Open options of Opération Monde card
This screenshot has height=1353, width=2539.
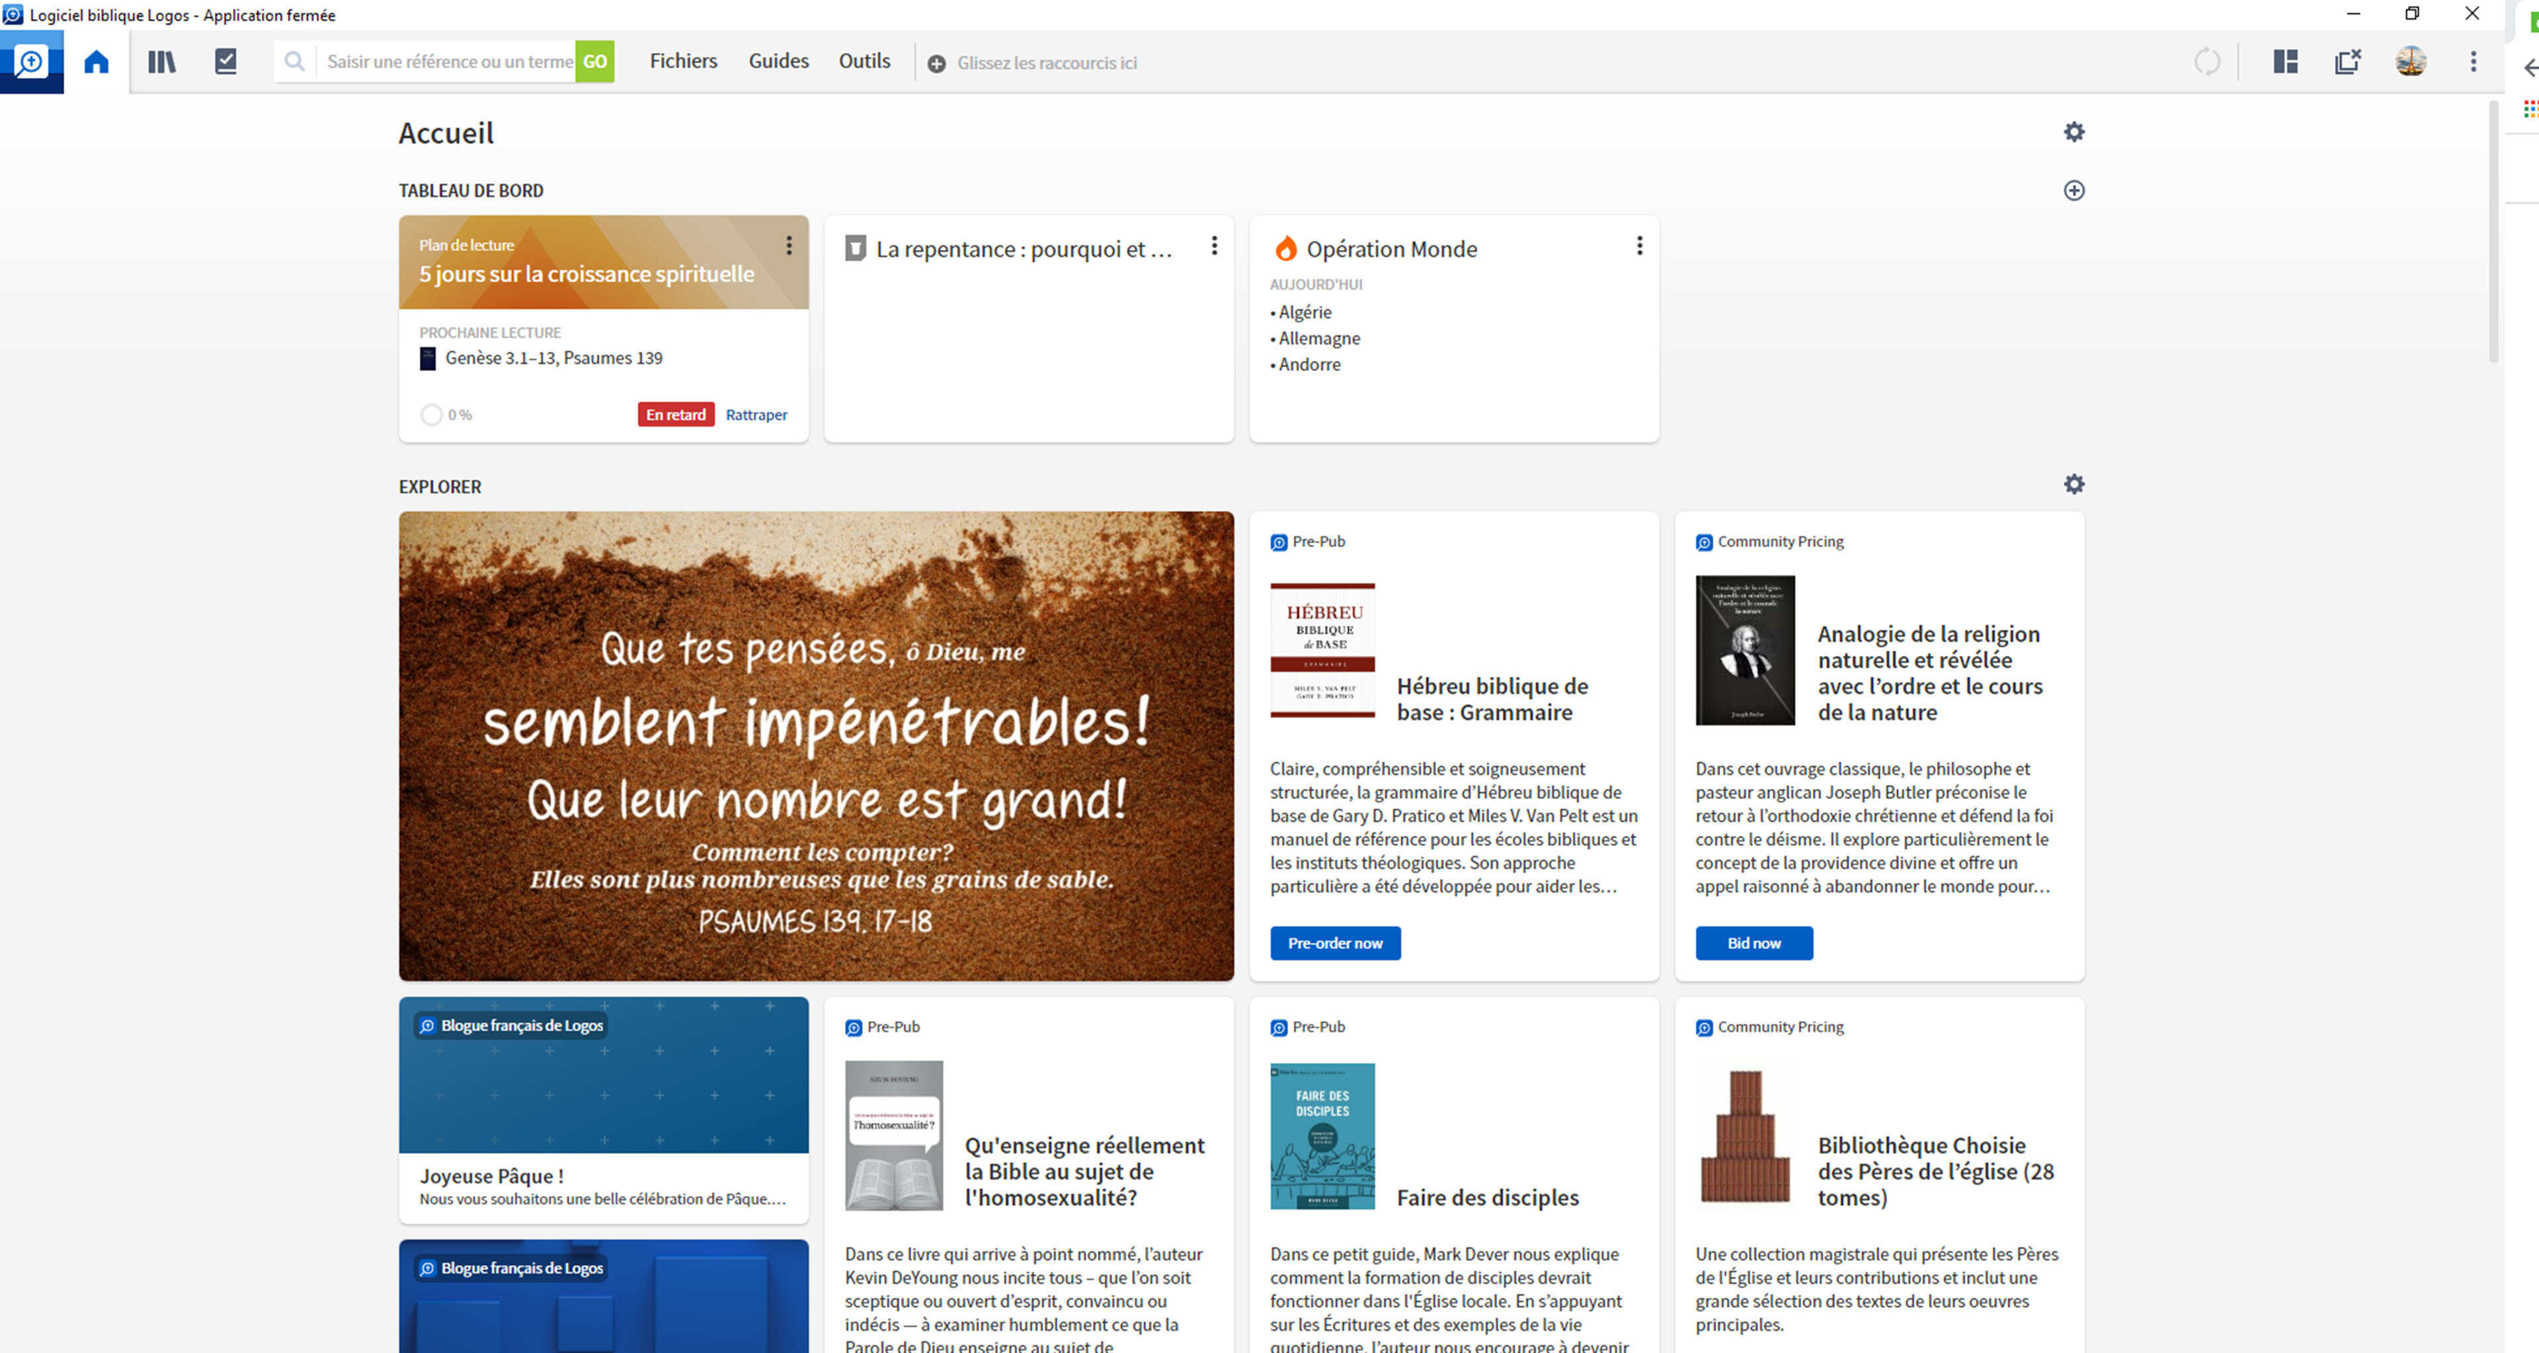tap(1639, 245)
